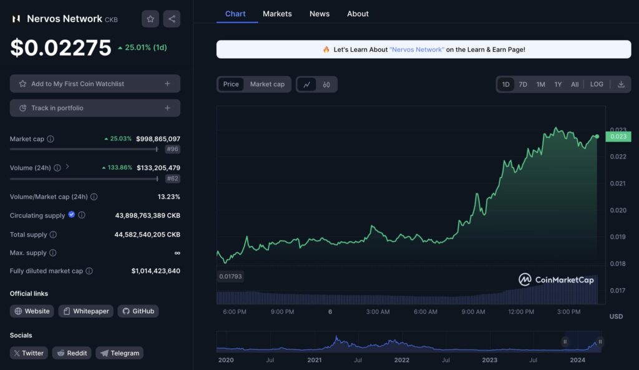Click the historical mini chart overview
This screenshot has height=370, width=639.
(x=409, y=341)
